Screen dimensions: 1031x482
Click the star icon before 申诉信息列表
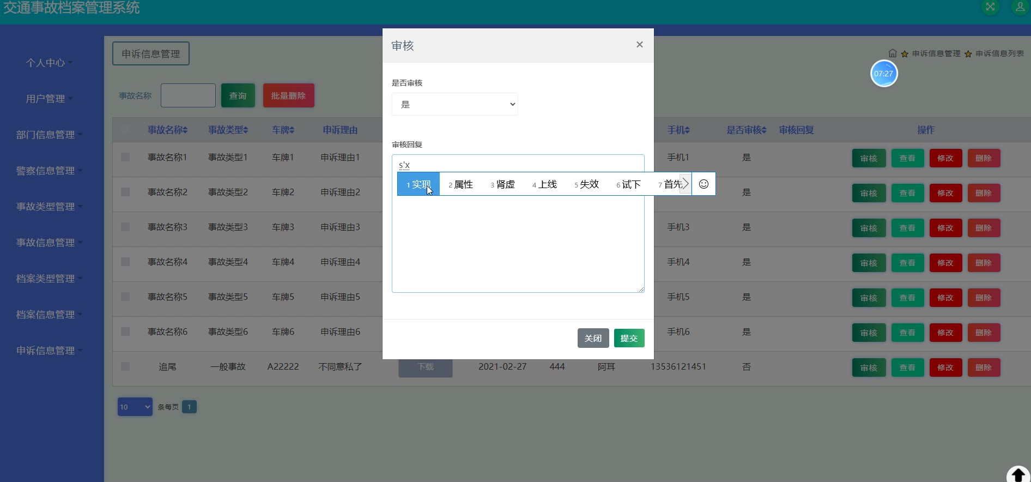pos(968,54)
